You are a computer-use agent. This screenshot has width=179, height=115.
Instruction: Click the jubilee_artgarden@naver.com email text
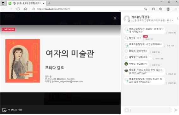click(x=68, y=81)
